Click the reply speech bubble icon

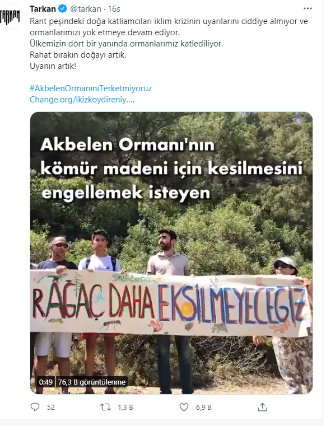[x=35, y=407]
